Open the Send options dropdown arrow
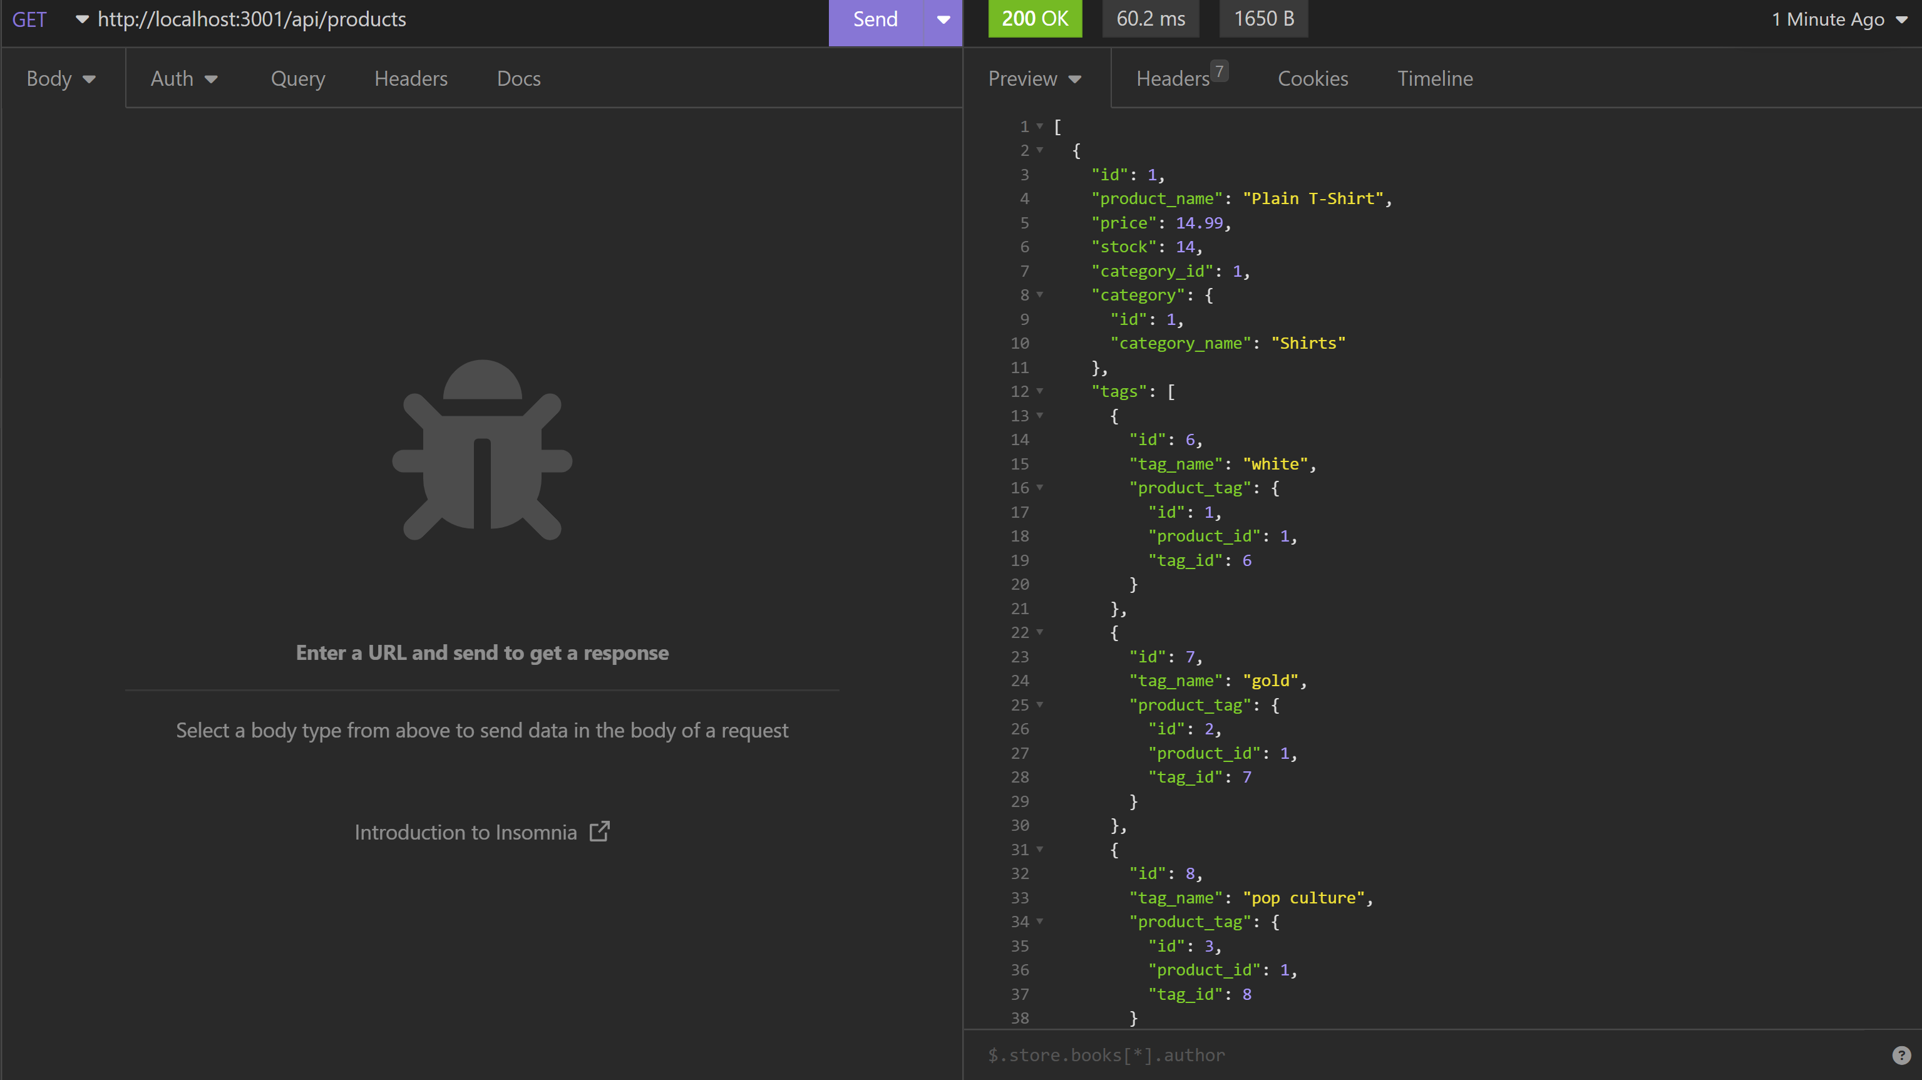 [x=942, y=19]
